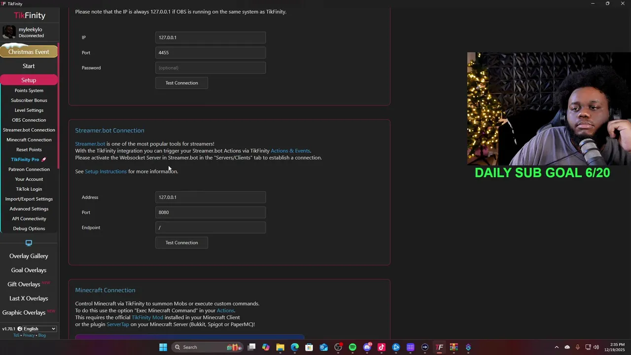
Task: Open the Christmas Event section
Action: (x=29, y=52)
